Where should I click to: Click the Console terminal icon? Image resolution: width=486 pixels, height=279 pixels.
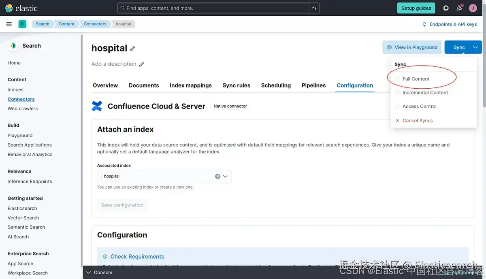[88, 273]
